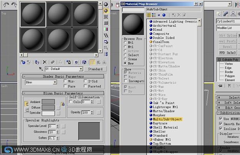Expand the Soft Selection rollout
This screenshot has width=240, height=155.
[x=228, y=102]
